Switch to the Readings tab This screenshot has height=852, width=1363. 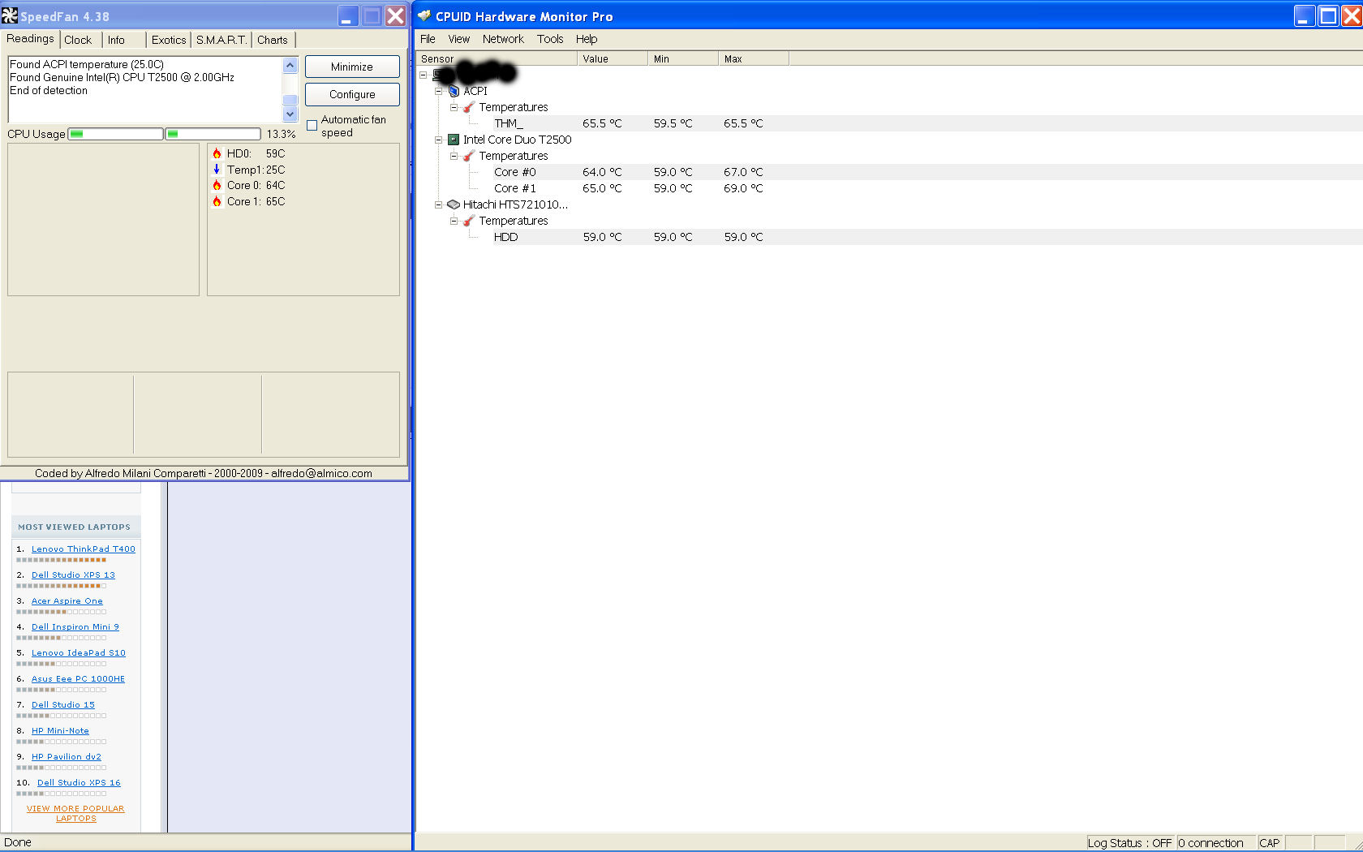coord(30,39)
